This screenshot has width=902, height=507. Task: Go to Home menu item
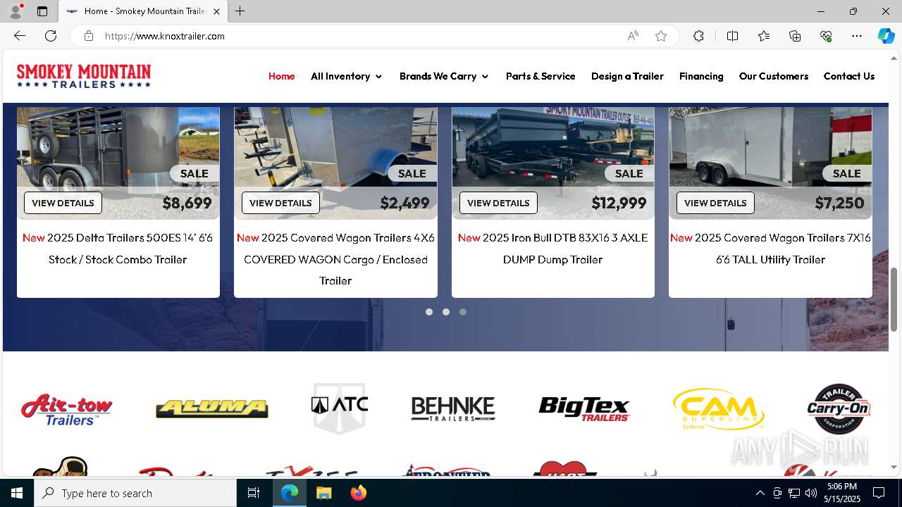(282, 76)
